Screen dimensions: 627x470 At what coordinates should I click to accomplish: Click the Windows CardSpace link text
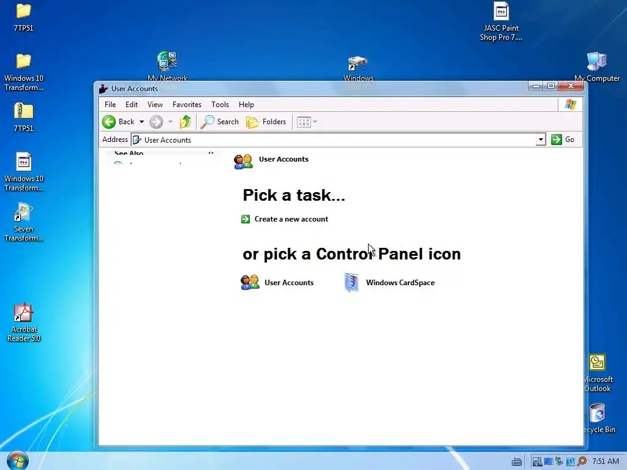pos(400,283)
